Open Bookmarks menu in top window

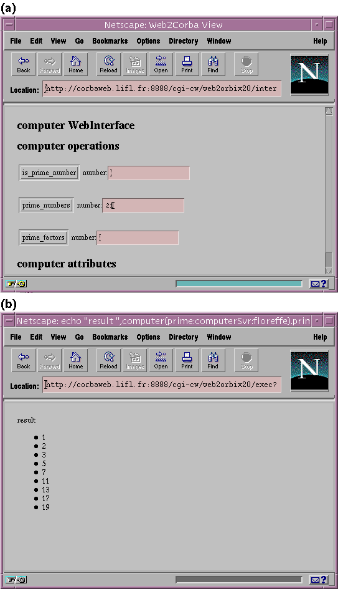point(110,41)
